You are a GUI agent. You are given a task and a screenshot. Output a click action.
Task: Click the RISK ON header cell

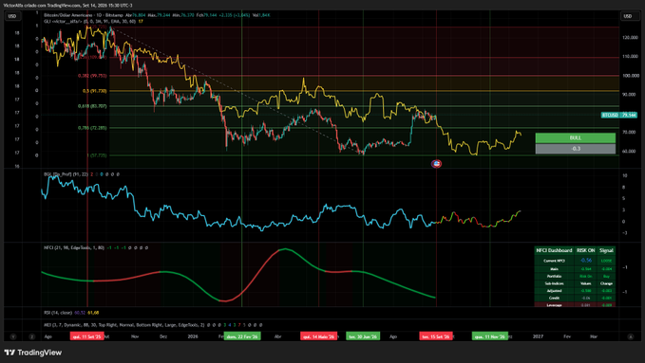pos(585,250)
